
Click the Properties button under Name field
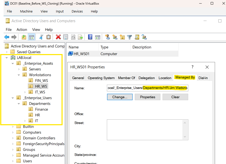[148, 97]
